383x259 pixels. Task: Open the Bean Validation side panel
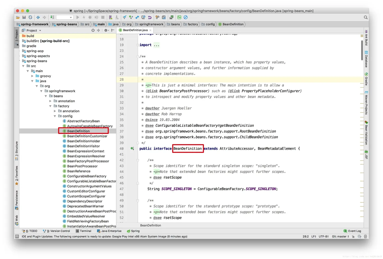(366, 133)
